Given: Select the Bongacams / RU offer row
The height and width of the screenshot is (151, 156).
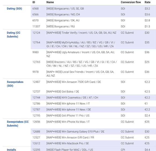Looking at the screenshot, I should pyautogui.click(x=93, y=26).
